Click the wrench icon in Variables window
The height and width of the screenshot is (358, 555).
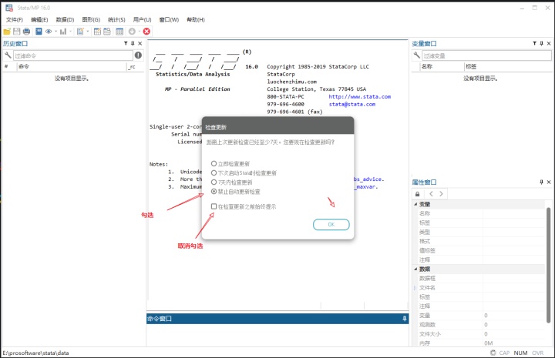pos(416,55)
